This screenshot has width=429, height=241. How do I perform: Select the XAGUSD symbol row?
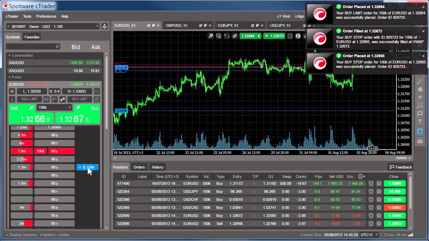(54, 71)
